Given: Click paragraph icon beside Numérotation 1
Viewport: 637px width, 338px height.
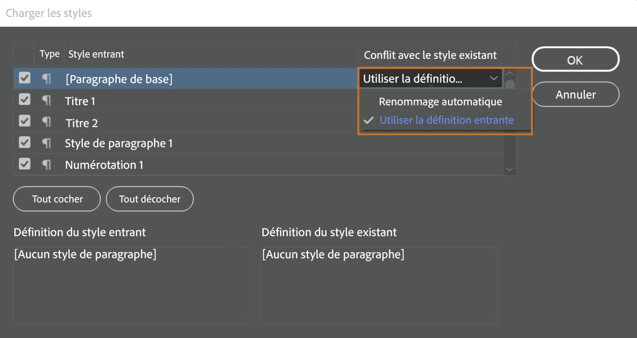Looking at the screenshot, I should 47,165.
